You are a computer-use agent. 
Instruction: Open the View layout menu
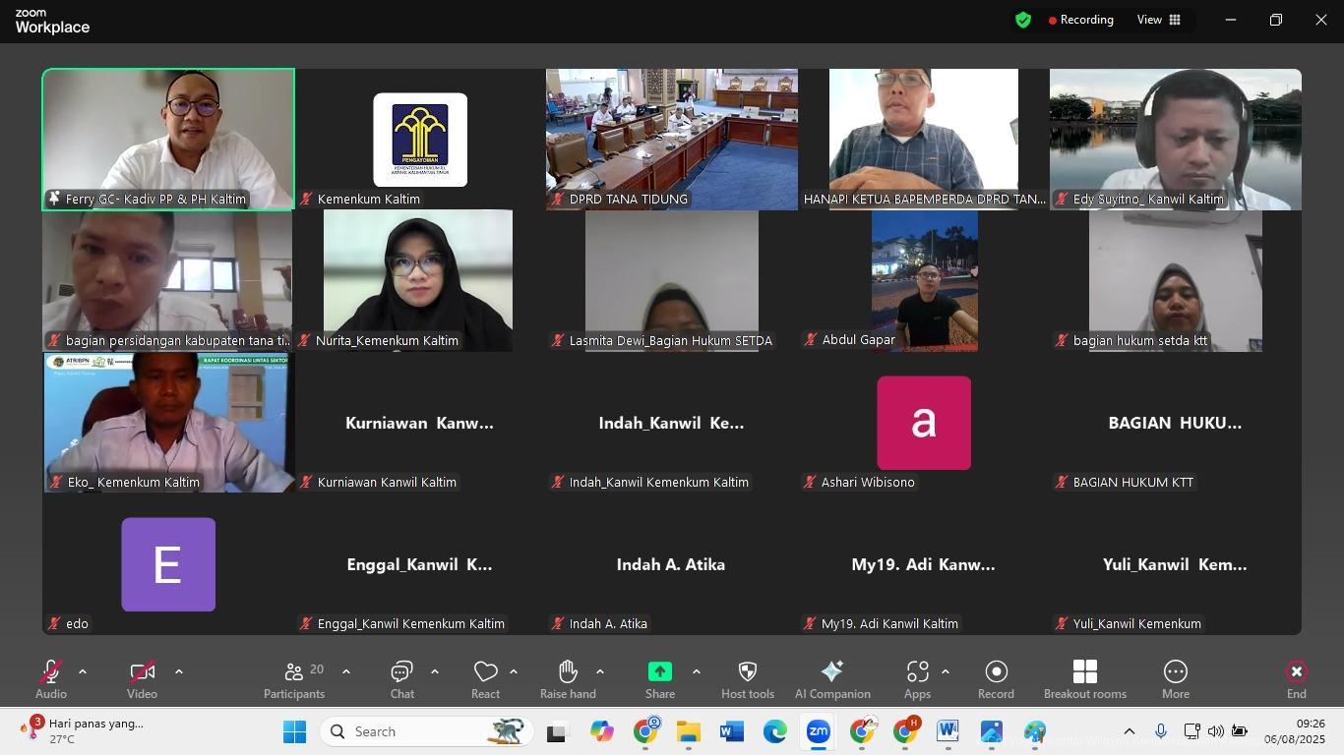tap(1159, 20)
